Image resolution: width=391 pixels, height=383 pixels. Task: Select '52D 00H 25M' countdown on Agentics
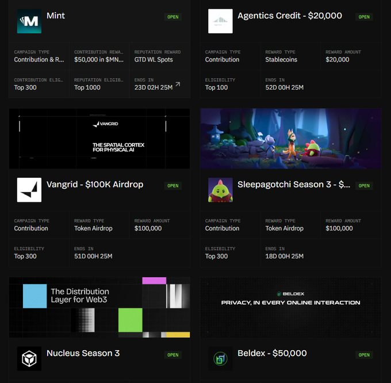(284, 87)
